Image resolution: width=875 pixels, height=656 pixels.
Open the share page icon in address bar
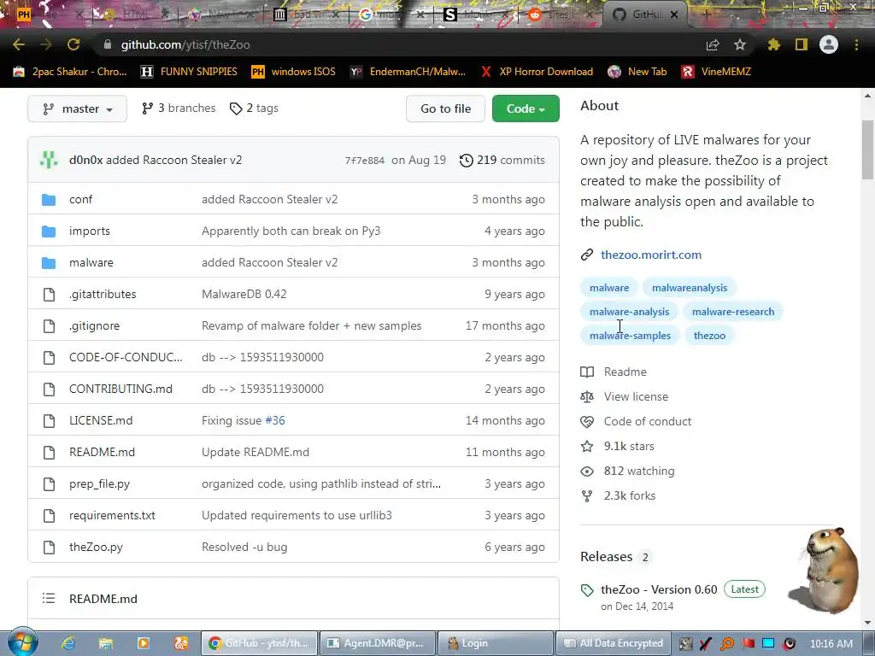(713, 44)
